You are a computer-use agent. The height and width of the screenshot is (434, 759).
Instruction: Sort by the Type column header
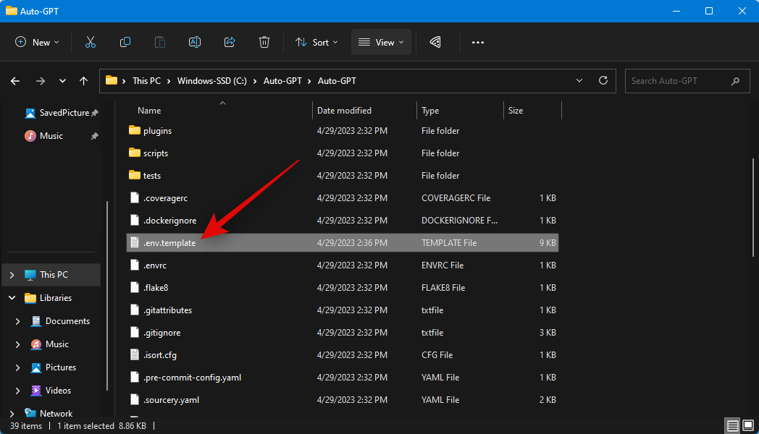coord(430,111)
